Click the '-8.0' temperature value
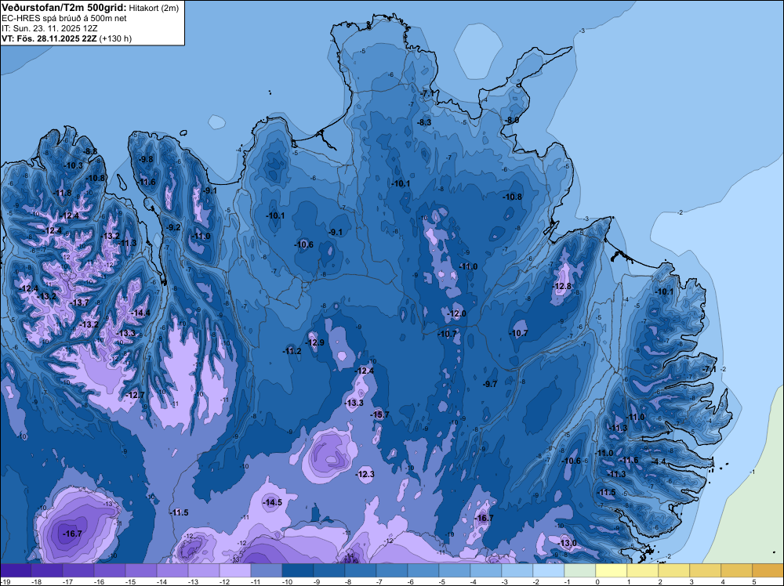Image resolution: width=784 pixels, height=586 pixels. coord(511,120)
